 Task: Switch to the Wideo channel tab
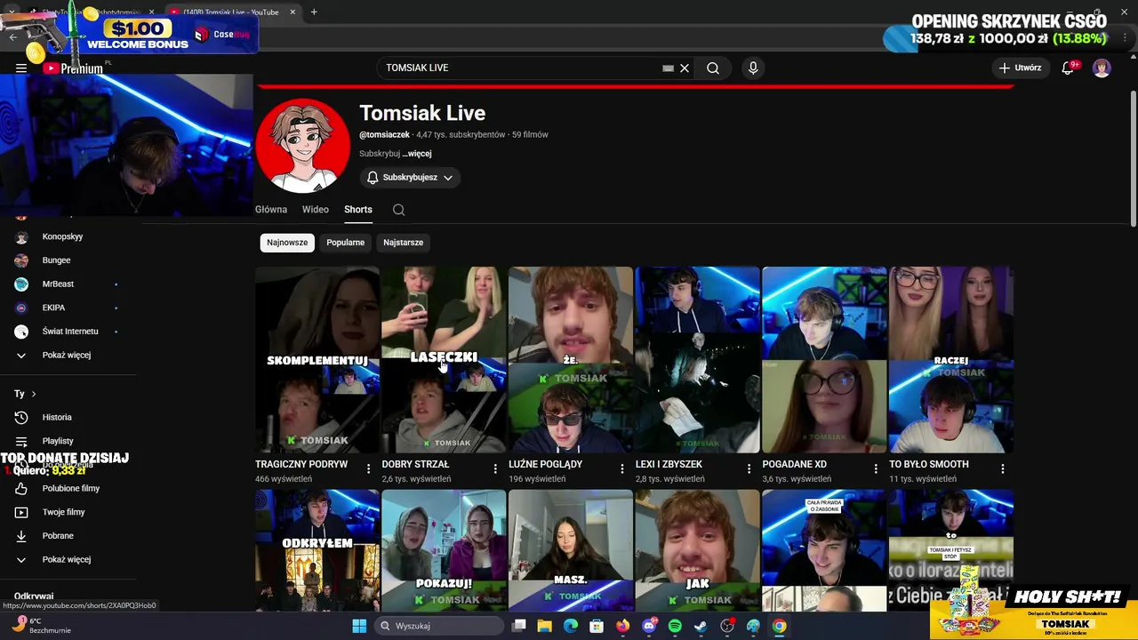pos(316,210)
